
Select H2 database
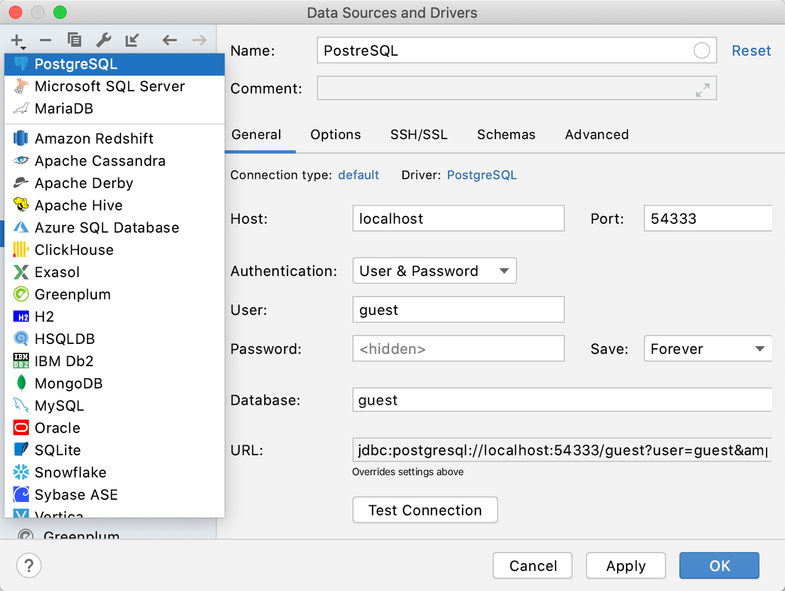115,317
